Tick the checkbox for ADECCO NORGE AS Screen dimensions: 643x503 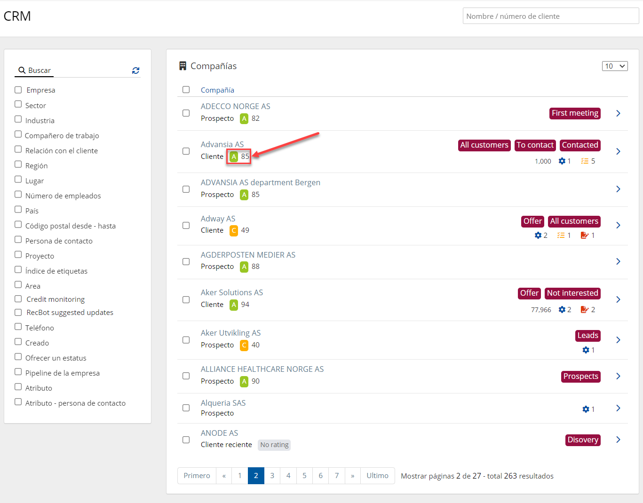coord(186,113)
